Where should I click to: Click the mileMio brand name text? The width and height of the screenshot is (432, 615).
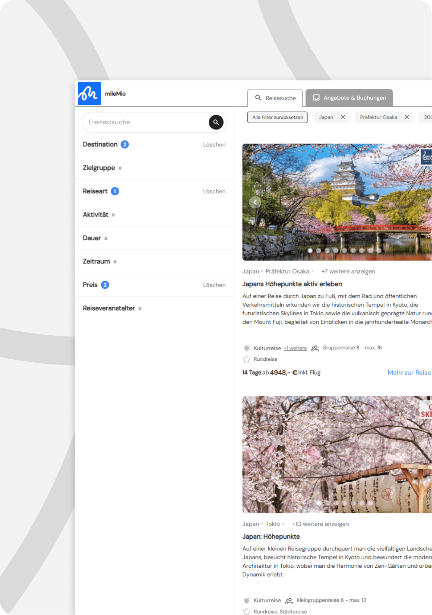coord(115,93)
